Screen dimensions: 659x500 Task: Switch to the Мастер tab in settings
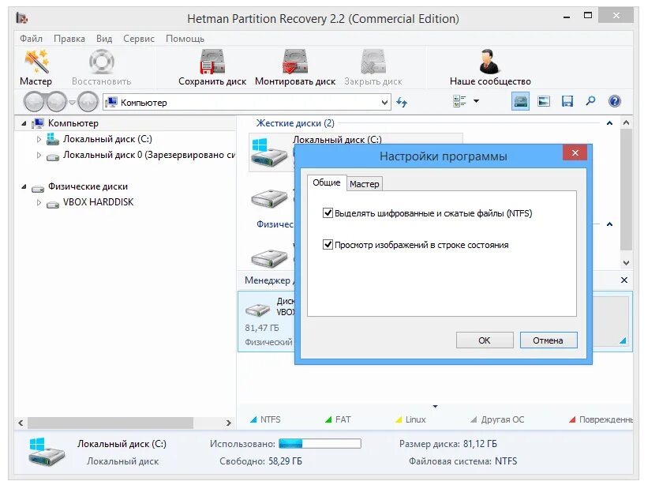pos(365,184)
